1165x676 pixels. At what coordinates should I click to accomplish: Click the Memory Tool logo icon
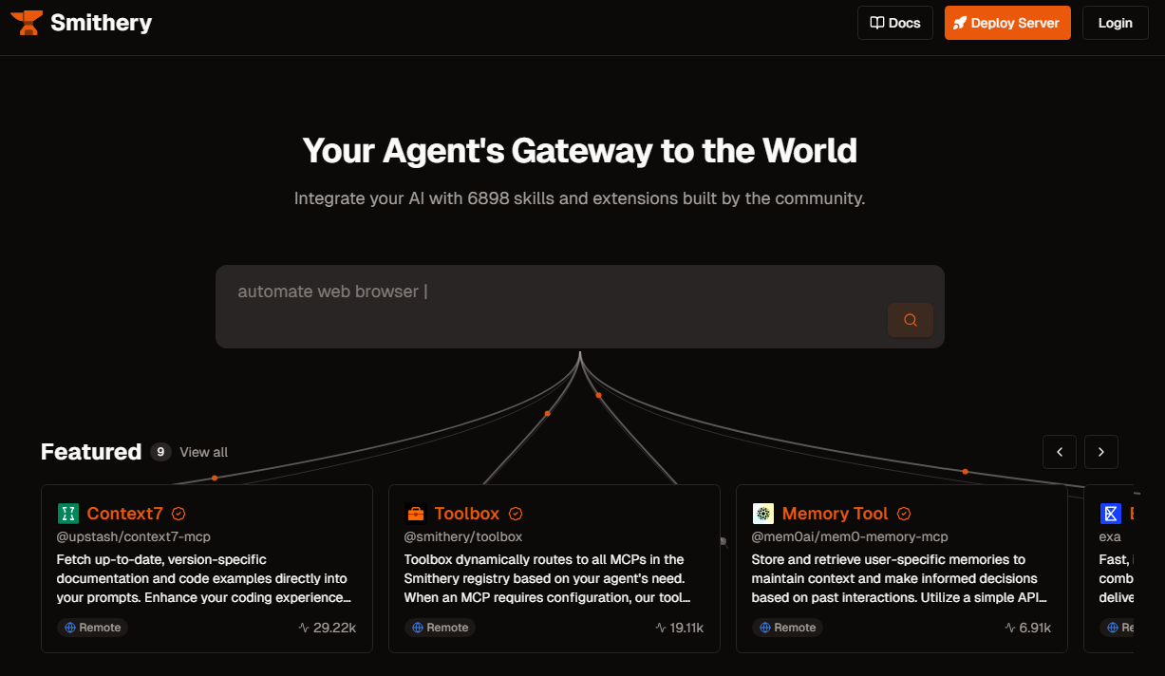pyautogui.click(x=763, y=514)
